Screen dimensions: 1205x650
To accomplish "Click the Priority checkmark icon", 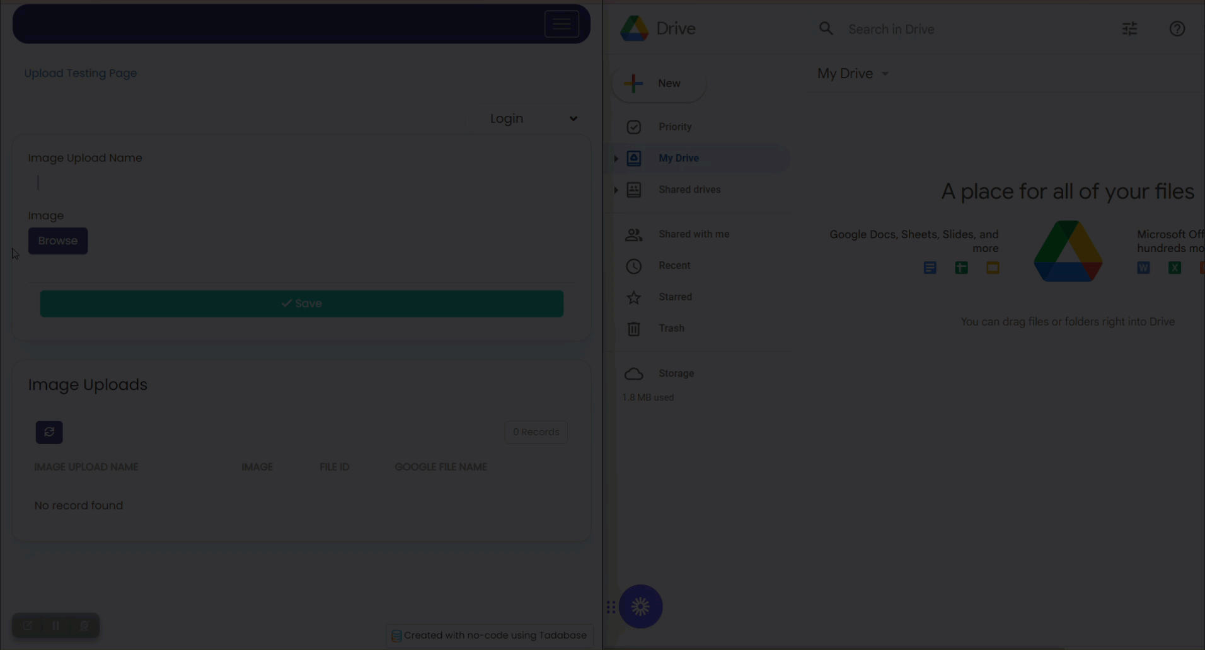I will pyautogui.click(x=633, y=127).
